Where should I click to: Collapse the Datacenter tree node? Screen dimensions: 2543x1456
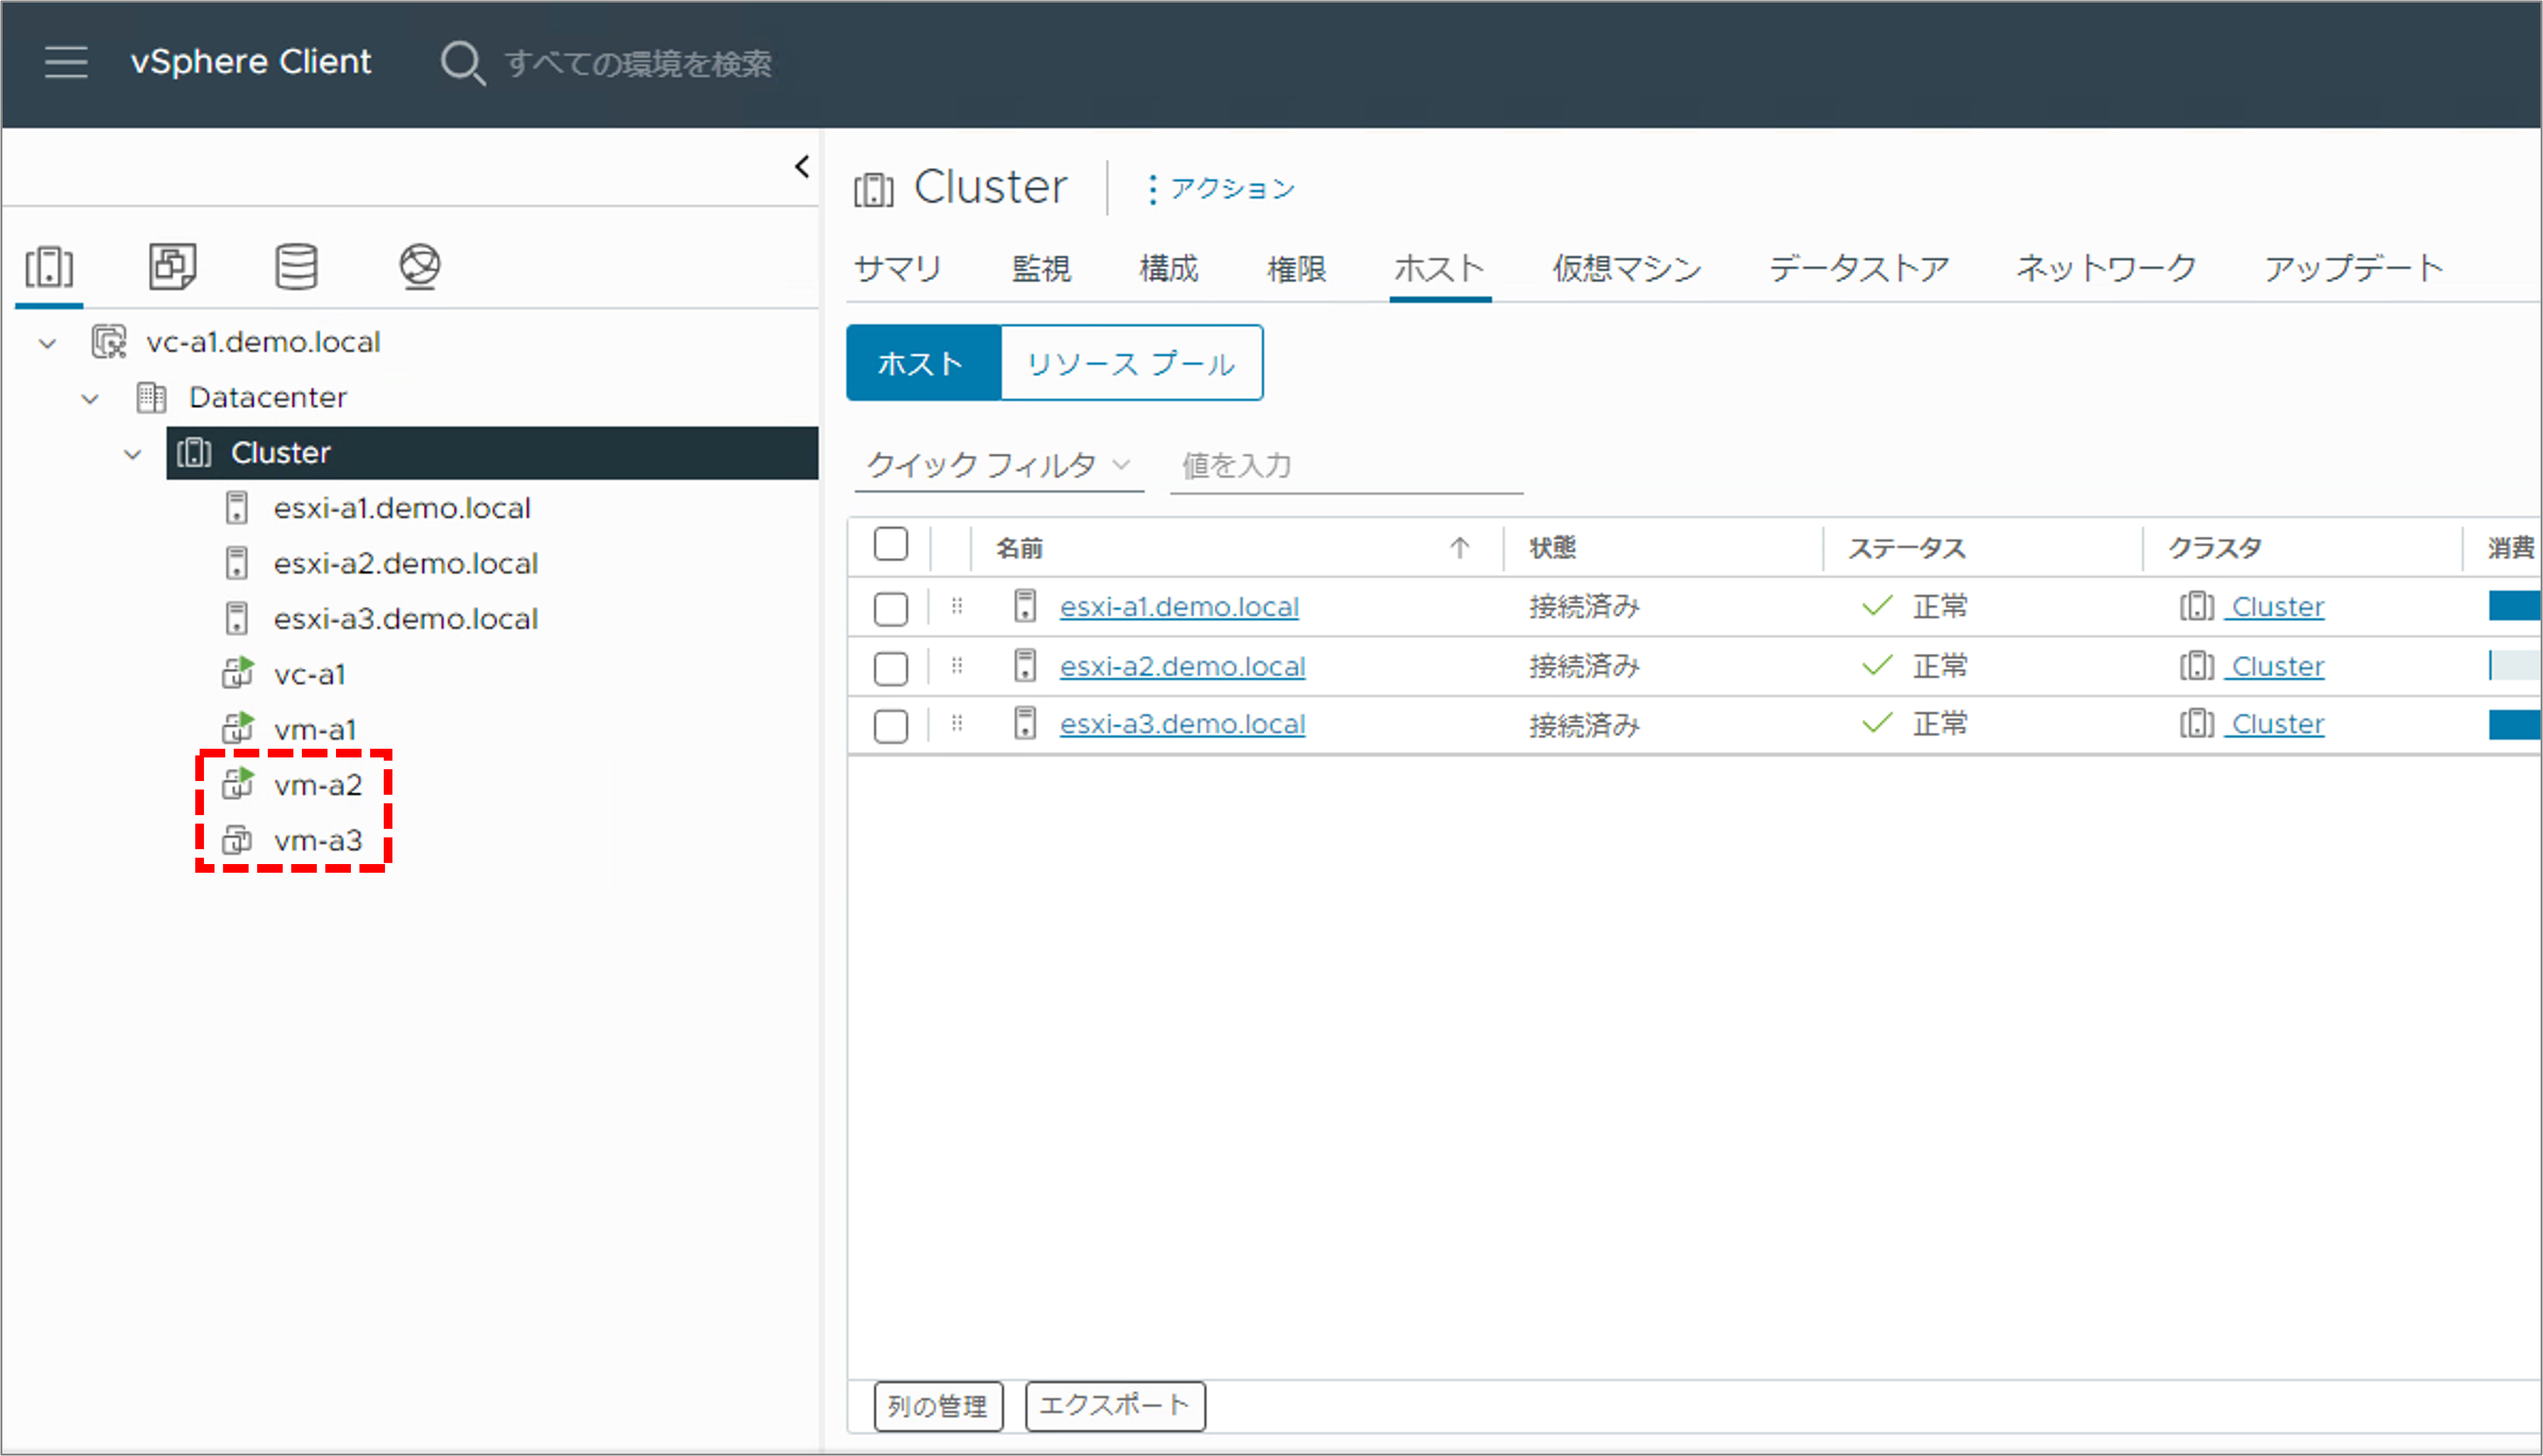[90, 399]
